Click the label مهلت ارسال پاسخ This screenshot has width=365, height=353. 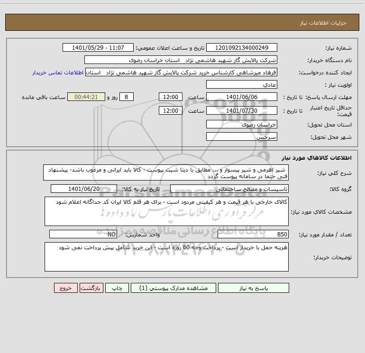(328, 97)
